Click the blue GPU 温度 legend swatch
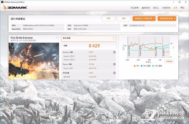 click(x=141, y=66)
